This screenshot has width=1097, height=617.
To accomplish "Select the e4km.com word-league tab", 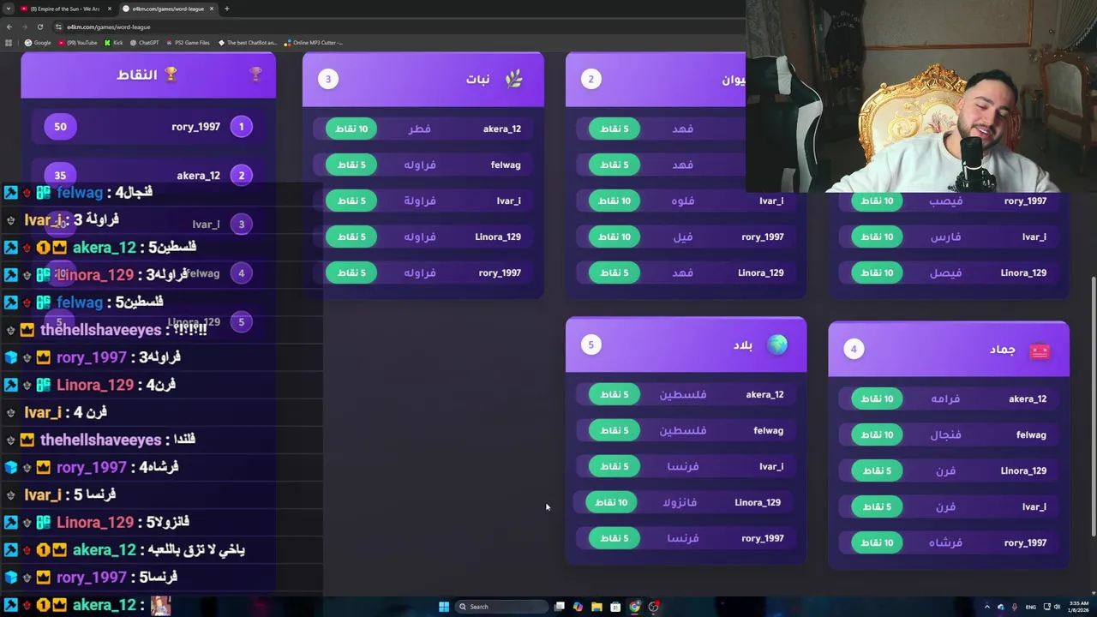I will coord(168,9).
